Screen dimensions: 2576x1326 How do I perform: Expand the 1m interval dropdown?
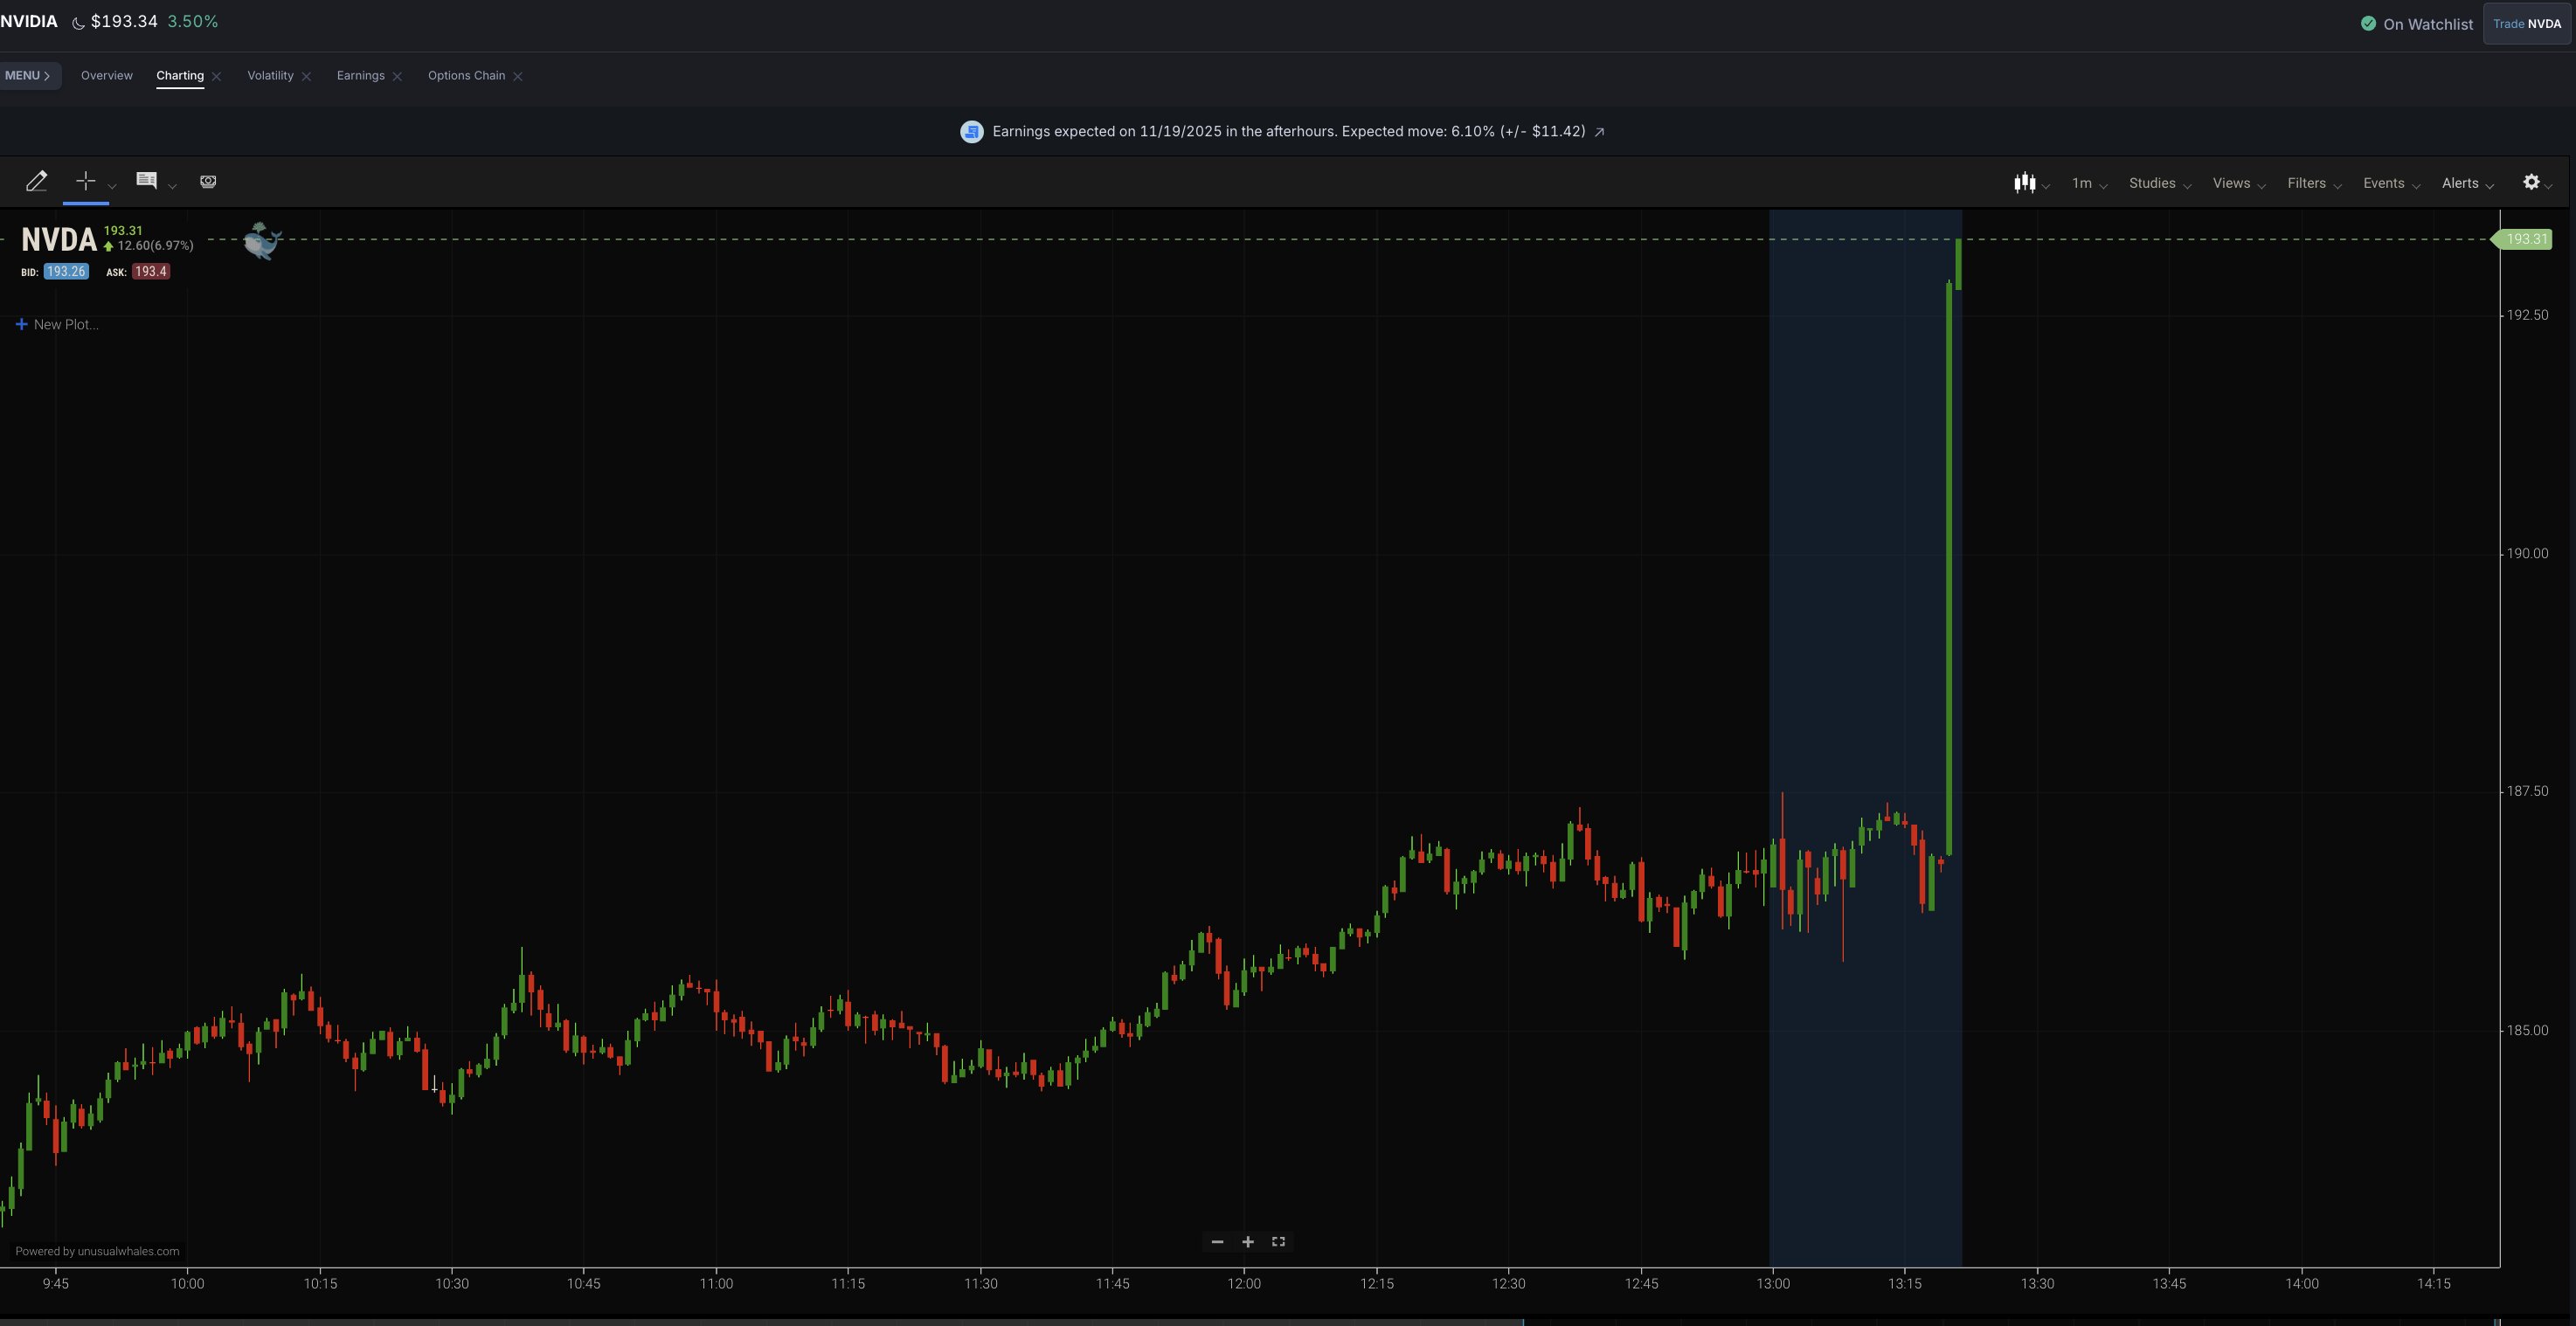pos(2089,184)
